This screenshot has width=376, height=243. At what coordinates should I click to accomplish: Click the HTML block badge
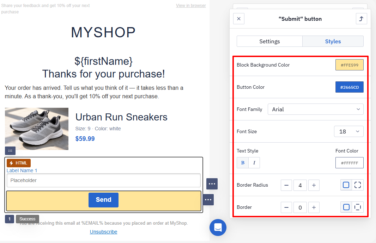coord(19,163)
